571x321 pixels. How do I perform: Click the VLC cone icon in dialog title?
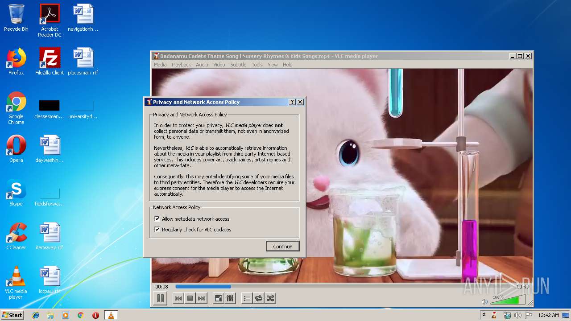pos(149,102)
